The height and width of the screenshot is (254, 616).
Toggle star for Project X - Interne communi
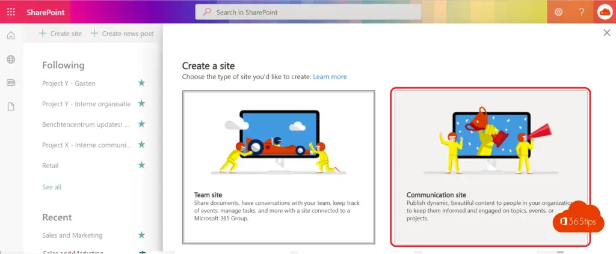click(141, 145)
